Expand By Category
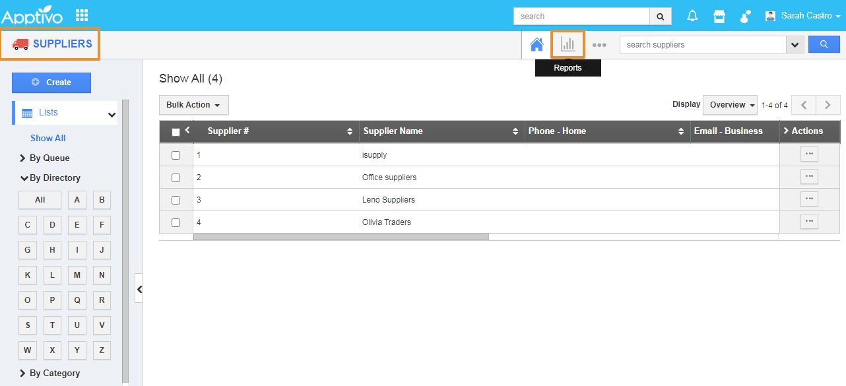This screenshot has width=846, height=386. coord(49,373)
